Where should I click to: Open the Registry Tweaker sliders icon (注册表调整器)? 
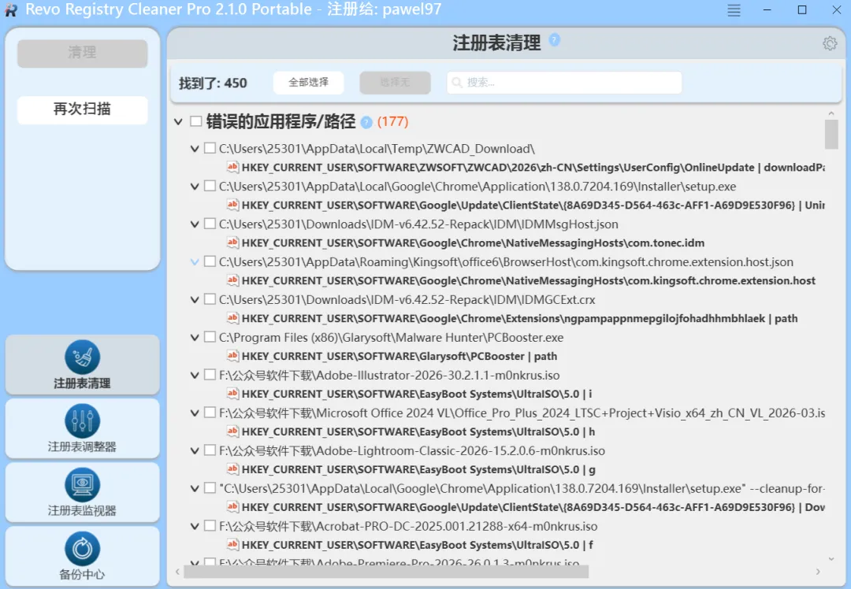point(82,420)
